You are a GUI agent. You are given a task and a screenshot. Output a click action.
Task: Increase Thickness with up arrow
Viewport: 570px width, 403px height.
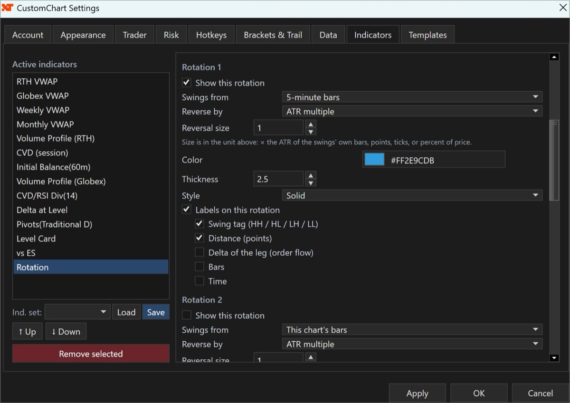(310, 175)
